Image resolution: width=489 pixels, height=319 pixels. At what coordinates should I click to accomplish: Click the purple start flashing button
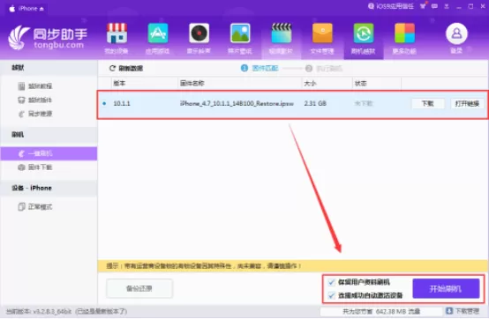click(x=446, y=288)
